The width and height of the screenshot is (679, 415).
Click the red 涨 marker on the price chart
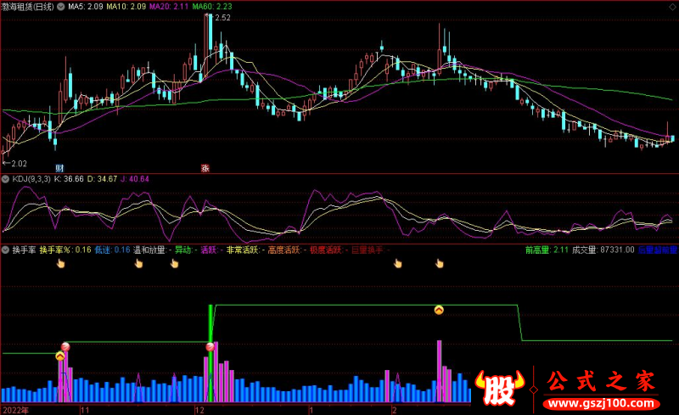click(x=205, y=167)
